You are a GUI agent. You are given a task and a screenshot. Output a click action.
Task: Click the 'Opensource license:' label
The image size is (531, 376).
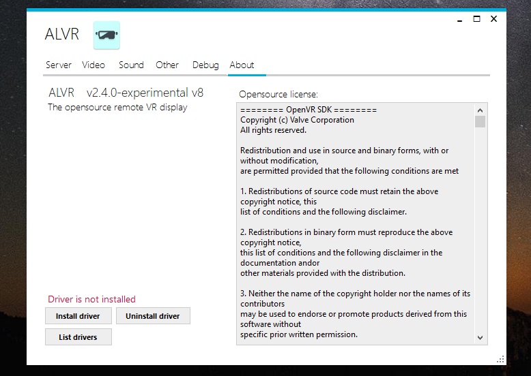pos(278,94)
